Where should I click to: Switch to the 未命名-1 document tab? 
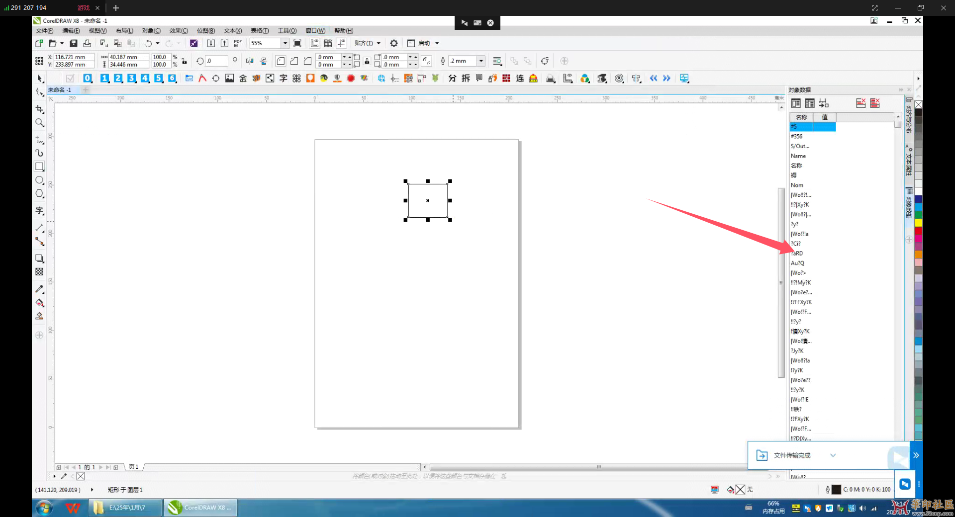coord(60,90)
